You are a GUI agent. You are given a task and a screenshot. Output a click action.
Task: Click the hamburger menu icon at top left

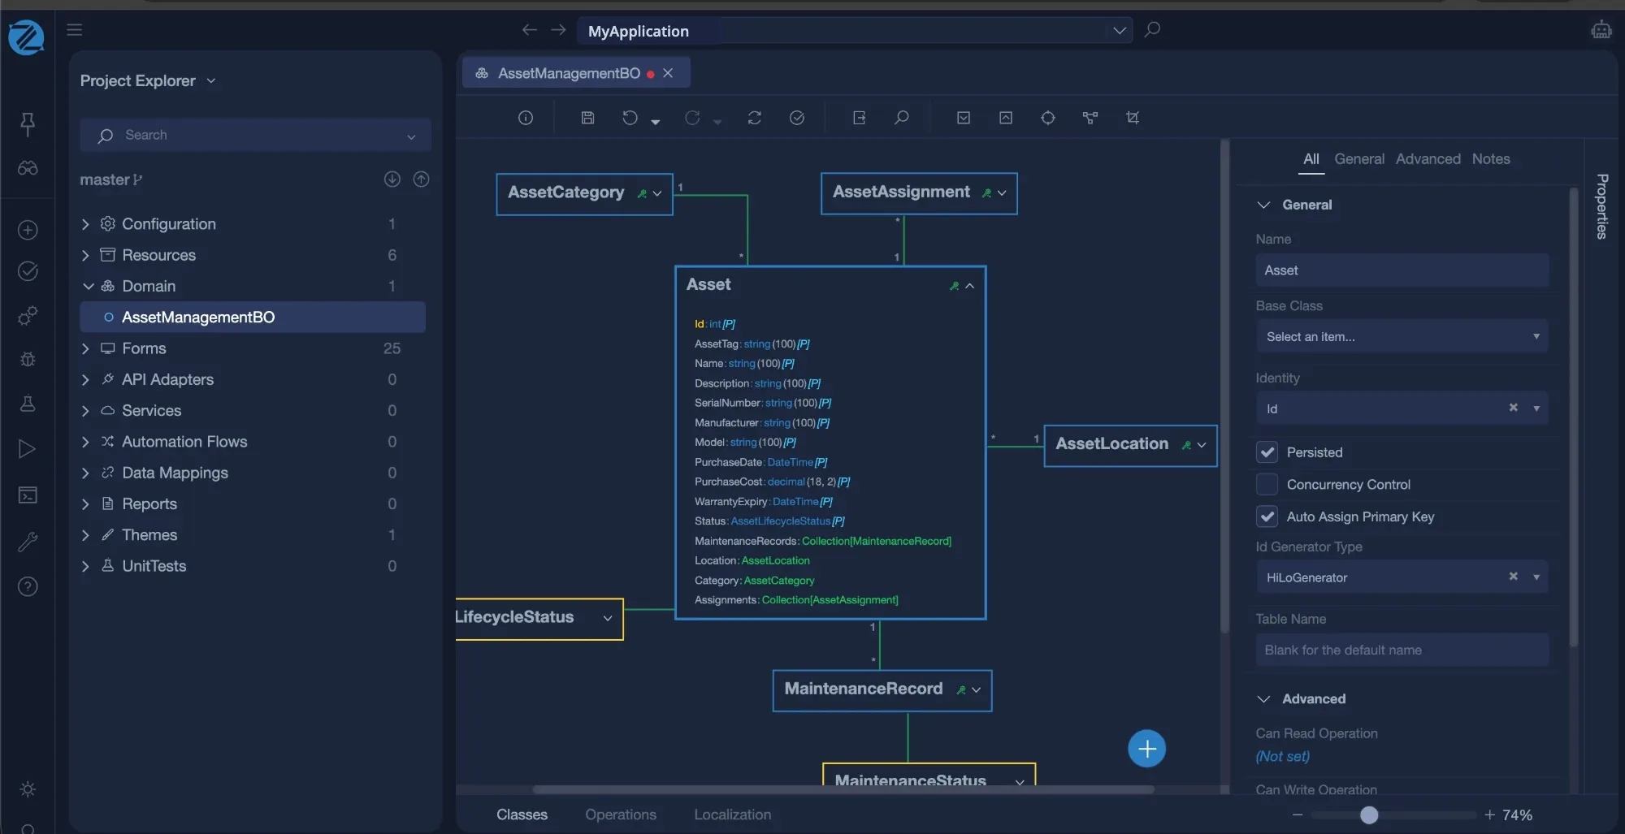pos(75,30)
